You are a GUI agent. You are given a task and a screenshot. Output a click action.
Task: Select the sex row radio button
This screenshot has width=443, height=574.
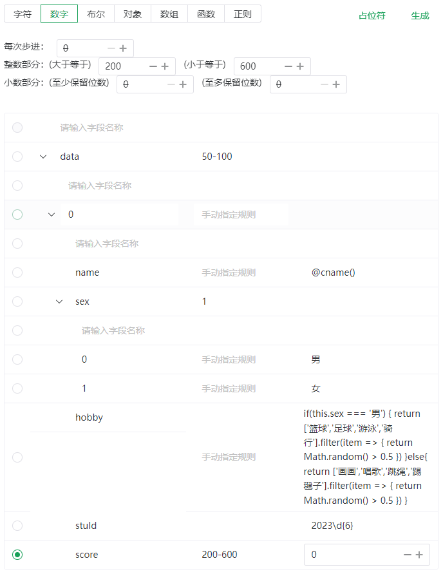[17, 301]
